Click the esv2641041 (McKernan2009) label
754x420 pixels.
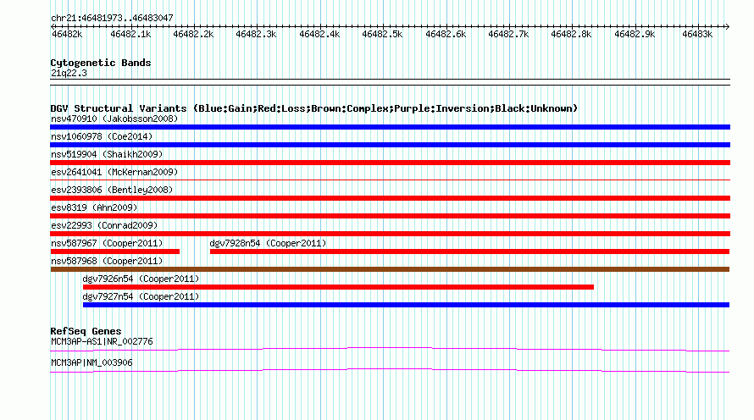coord(114,172)
